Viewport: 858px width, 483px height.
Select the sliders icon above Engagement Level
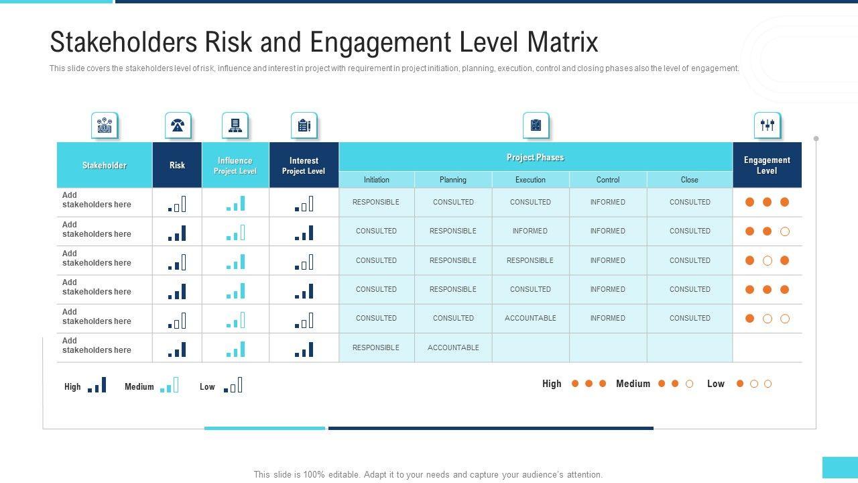(x=768, y=125)
